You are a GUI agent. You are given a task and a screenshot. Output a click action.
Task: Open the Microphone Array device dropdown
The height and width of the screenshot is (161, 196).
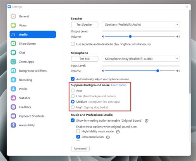[141, 59]
